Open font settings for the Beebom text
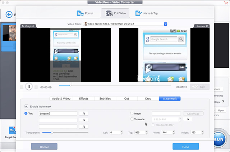This screenshot has width=230, height=152. [83, 113]
